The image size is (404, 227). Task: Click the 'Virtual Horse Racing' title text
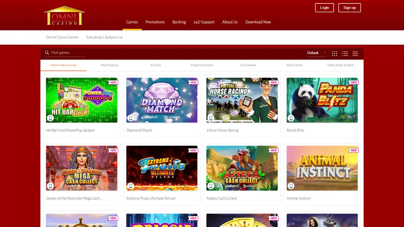(222, 130)
